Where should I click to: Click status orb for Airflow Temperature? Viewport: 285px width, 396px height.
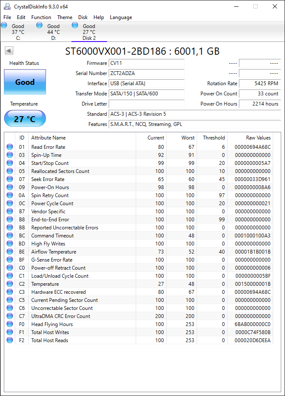10,251
